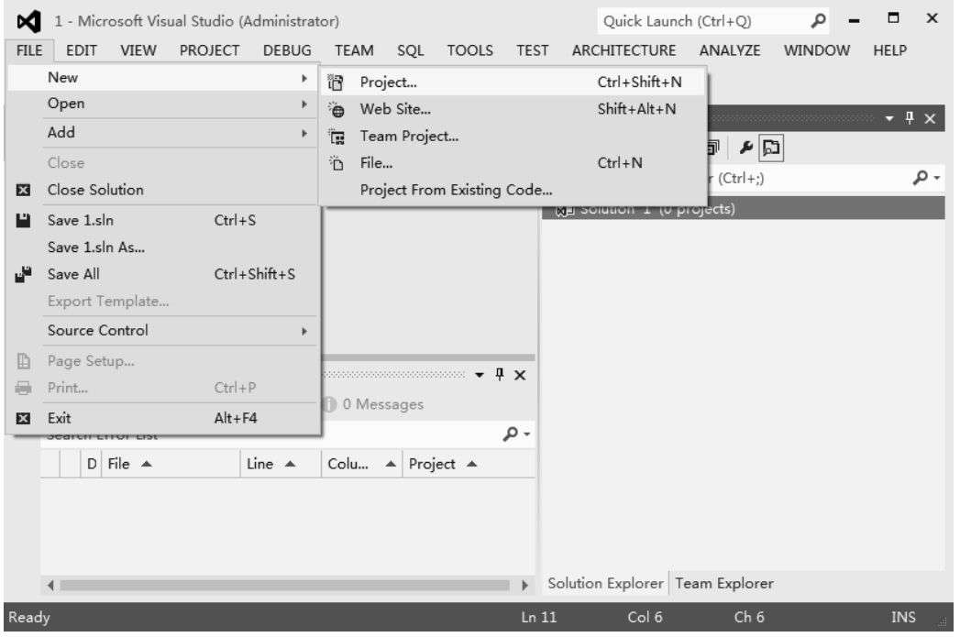
Task: Open Error List window position dropdown
Action: pyautogui.click(x=480, y=375)
